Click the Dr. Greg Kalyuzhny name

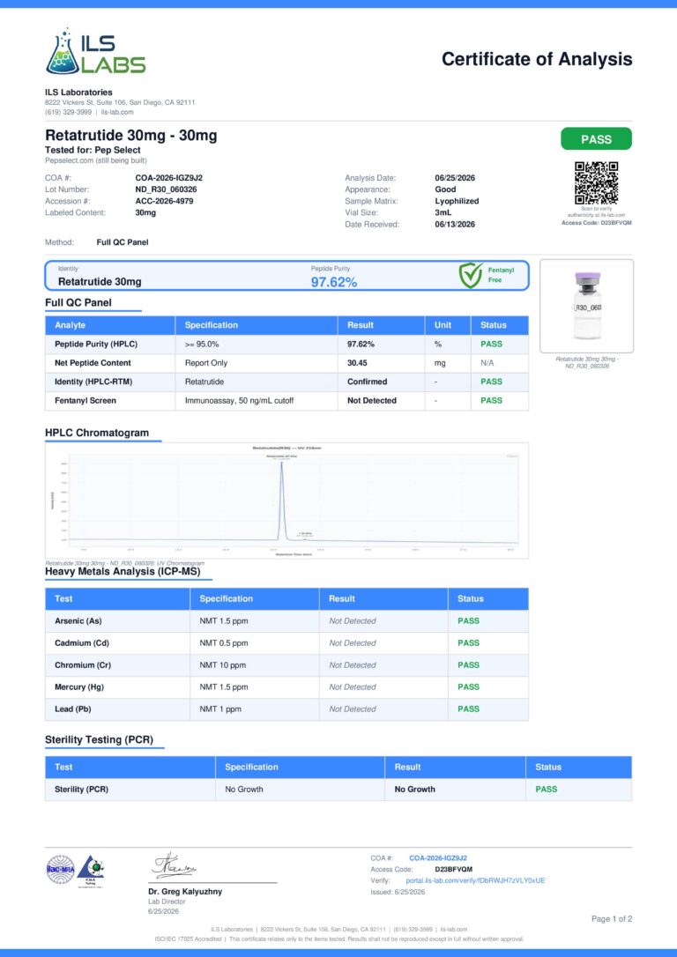[x=185, y=892]
